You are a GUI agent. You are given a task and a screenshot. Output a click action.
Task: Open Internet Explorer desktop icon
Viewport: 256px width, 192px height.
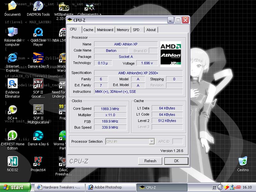point(12,58)
